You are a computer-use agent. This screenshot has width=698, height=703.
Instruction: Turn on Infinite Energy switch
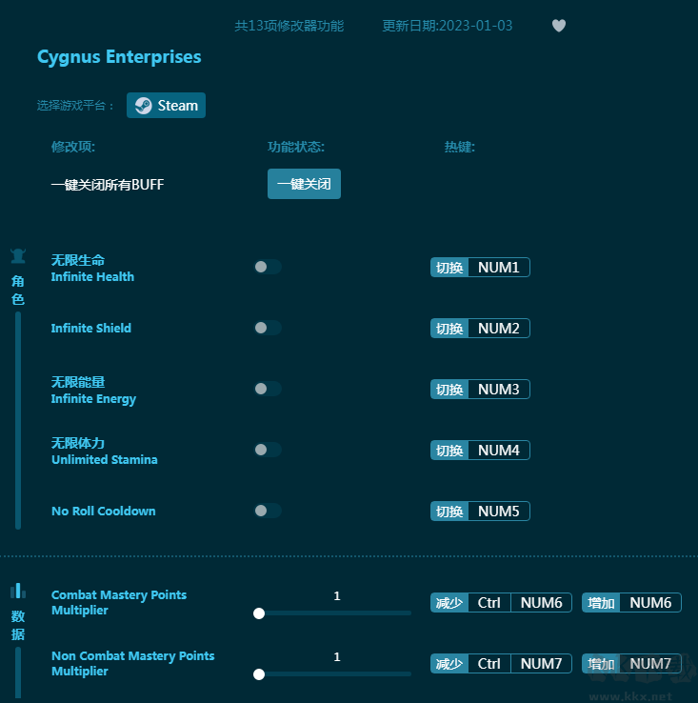coord(268,389)
